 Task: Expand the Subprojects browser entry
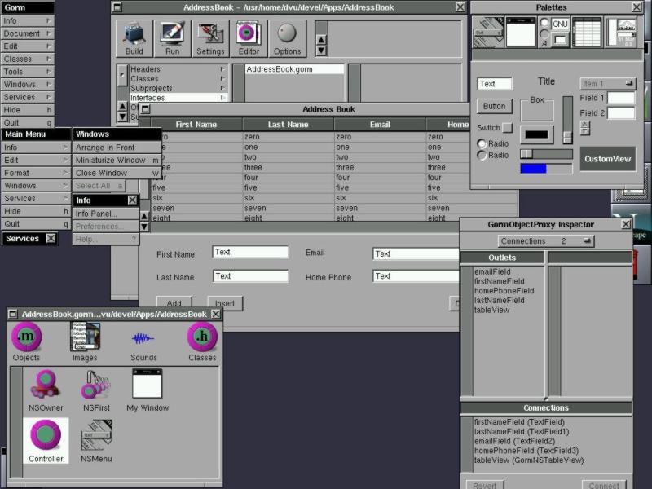176,89
